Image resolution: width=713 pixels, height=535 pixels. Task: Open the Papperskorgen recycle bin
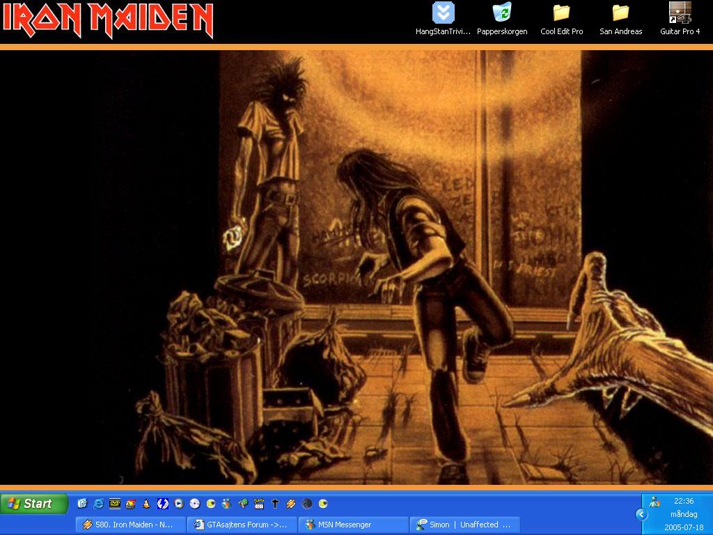502,19
